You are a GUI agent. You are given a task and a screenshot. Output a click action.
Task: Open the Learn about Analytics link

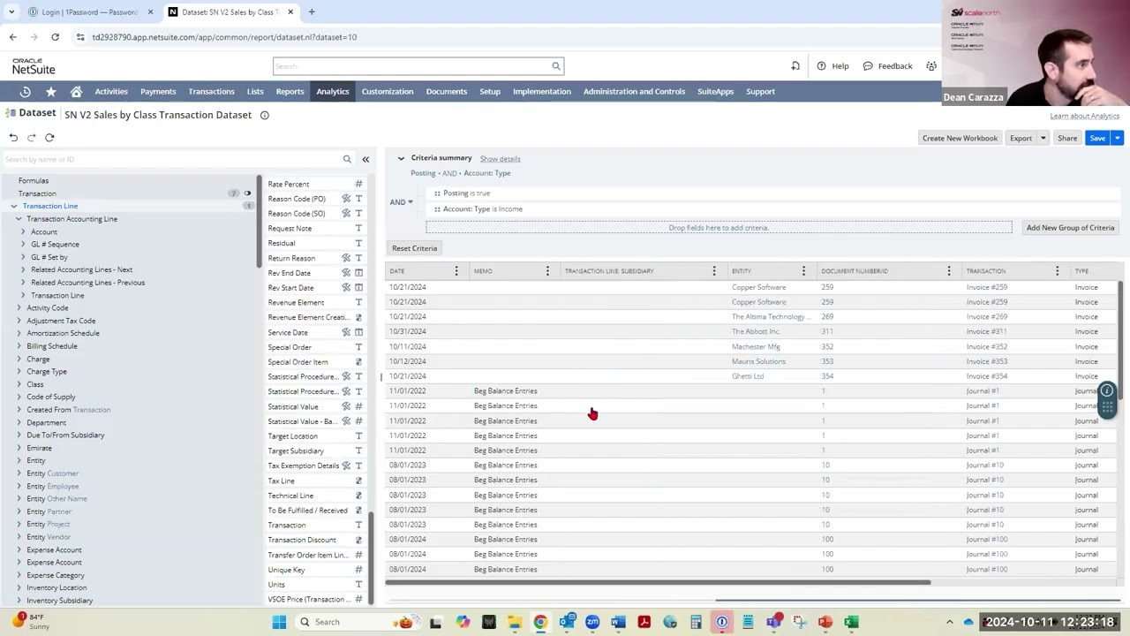(1084, 117)
